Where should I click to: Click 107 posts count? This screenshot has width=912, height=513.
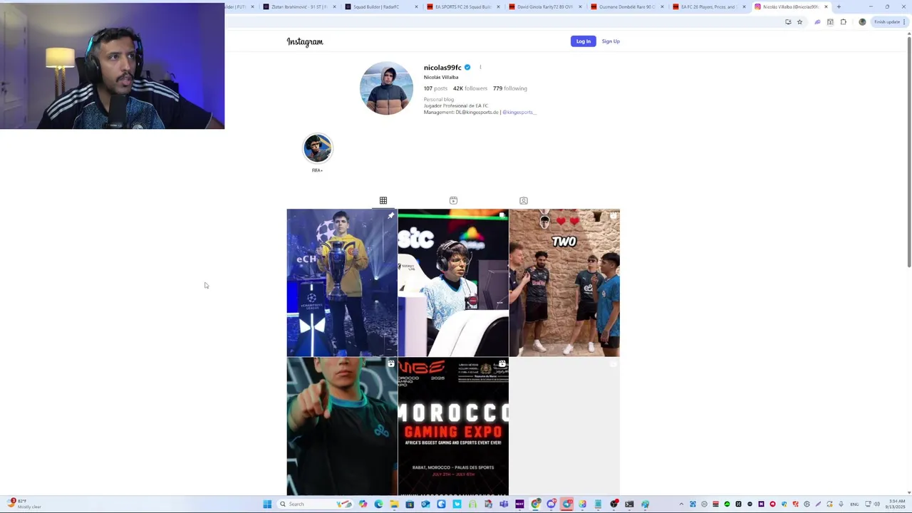(435, 88)
